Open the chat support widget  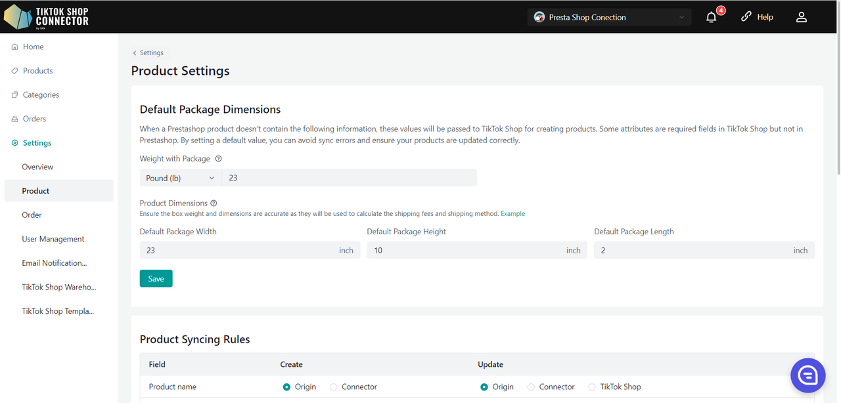click(807, 375)
